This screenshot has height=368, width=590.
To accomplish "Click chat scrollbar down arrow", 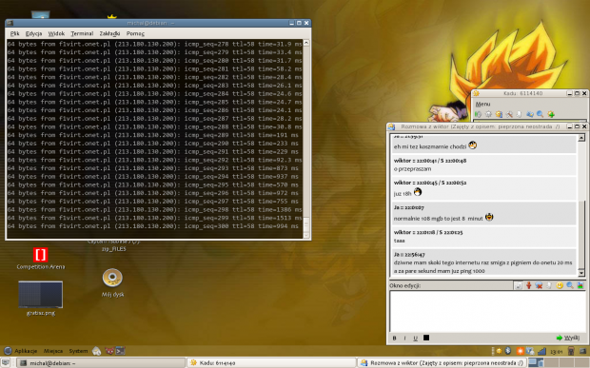I will click(x=581, y=273).
